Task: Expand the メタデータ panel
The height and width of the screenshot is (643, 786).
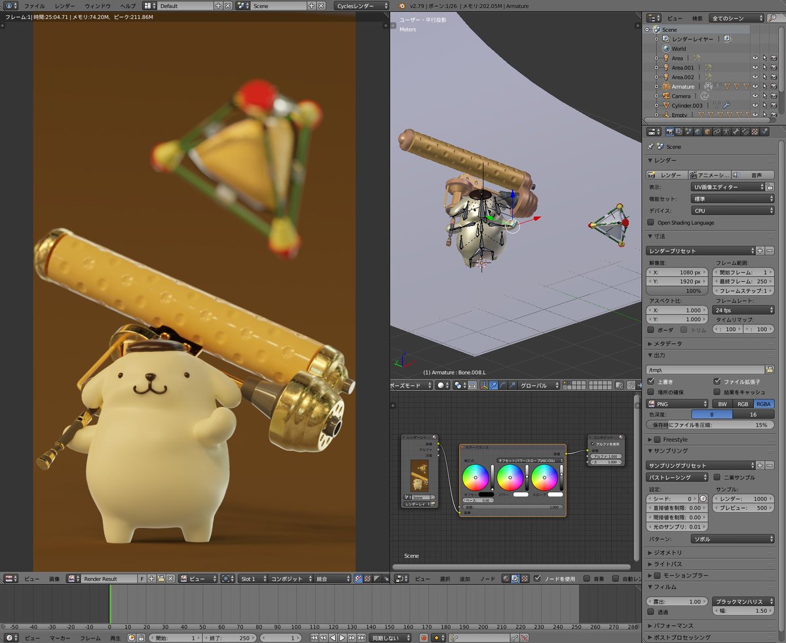Action: point(668,343)
